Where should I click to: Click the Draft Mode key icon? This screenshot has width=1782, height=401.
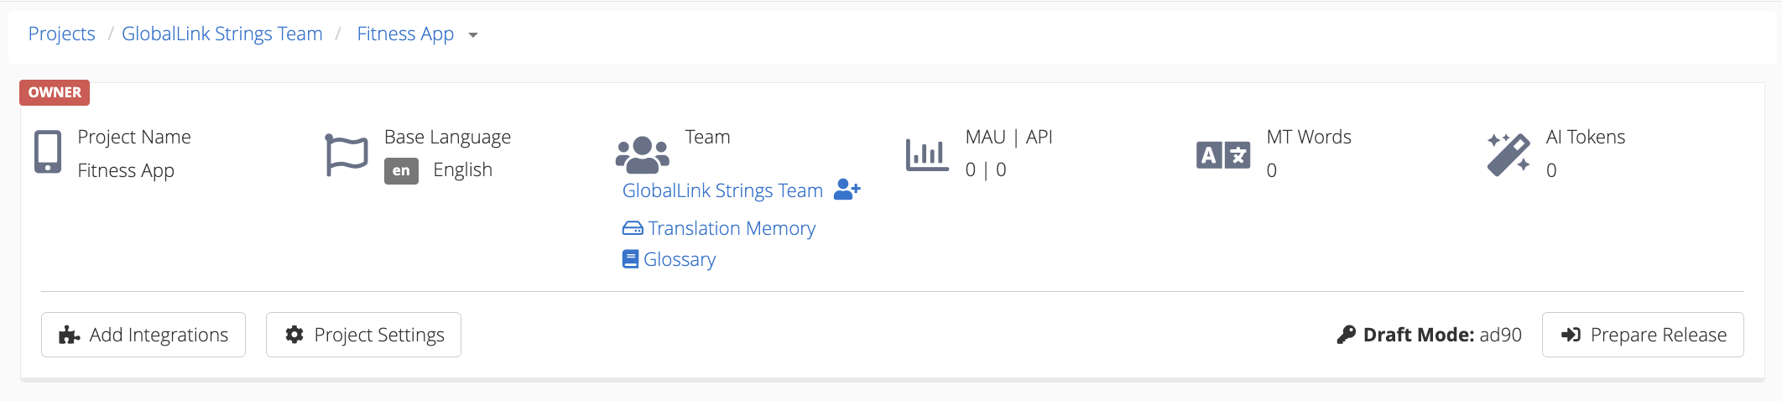(x=1346, y=335)
